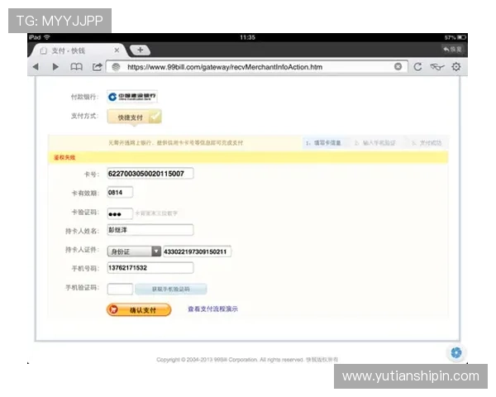The width and height of the screenshot is (496, 397).
Task: Click the ID number input field
Action: pyautogui.click(x=197, y=251)
